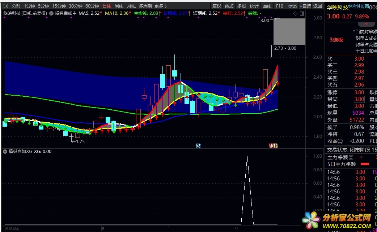Click the XG: 0.00 sub-indicator value
This screenshot has height=232, width=377.
(x=43, y=152)
